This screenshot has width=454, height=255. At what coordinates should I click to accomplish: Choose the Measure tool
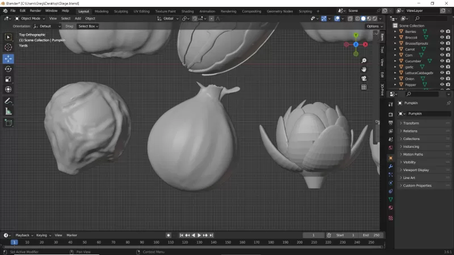click(x=9, y=111)
